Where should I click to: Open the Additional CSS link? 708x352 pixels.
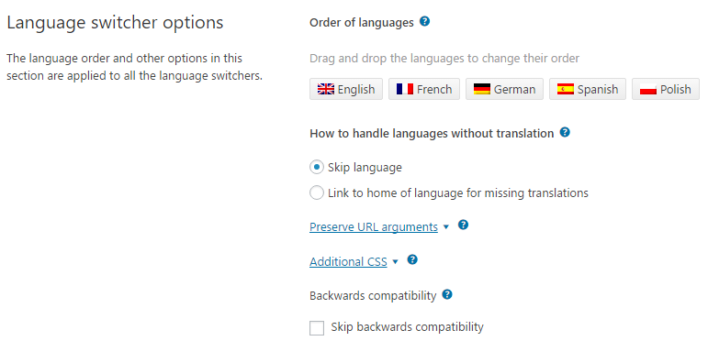point(348,261)
